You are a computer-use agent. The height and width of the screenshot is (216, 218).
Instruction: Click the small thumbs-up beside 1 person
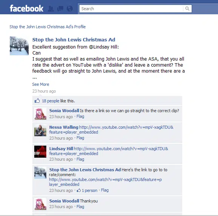(x=79, y=190)
